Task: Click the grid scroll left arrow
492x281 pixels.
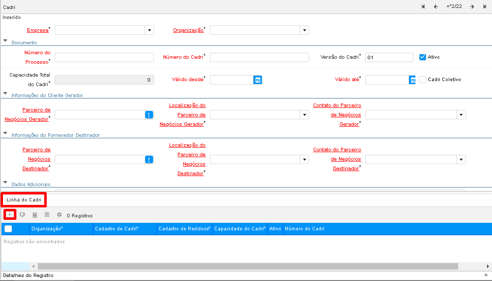Action: (x=34, y=266)
